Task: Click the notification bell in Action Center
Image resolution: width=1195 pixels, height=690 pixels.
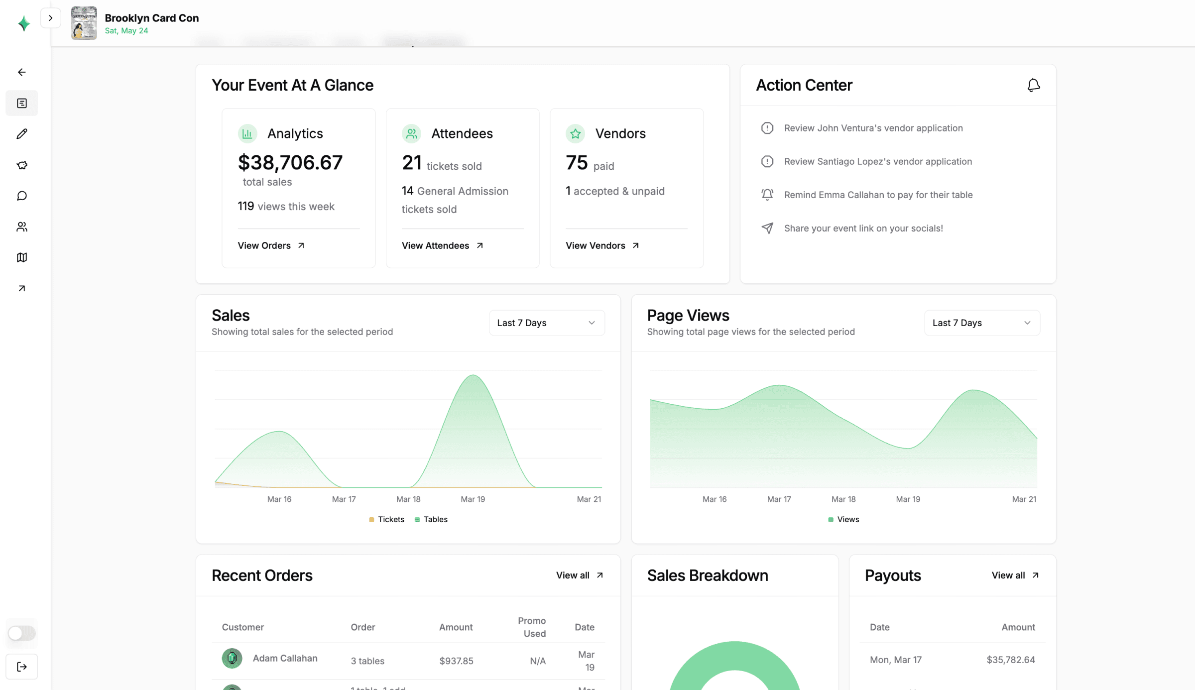Action: (1034, 85)
